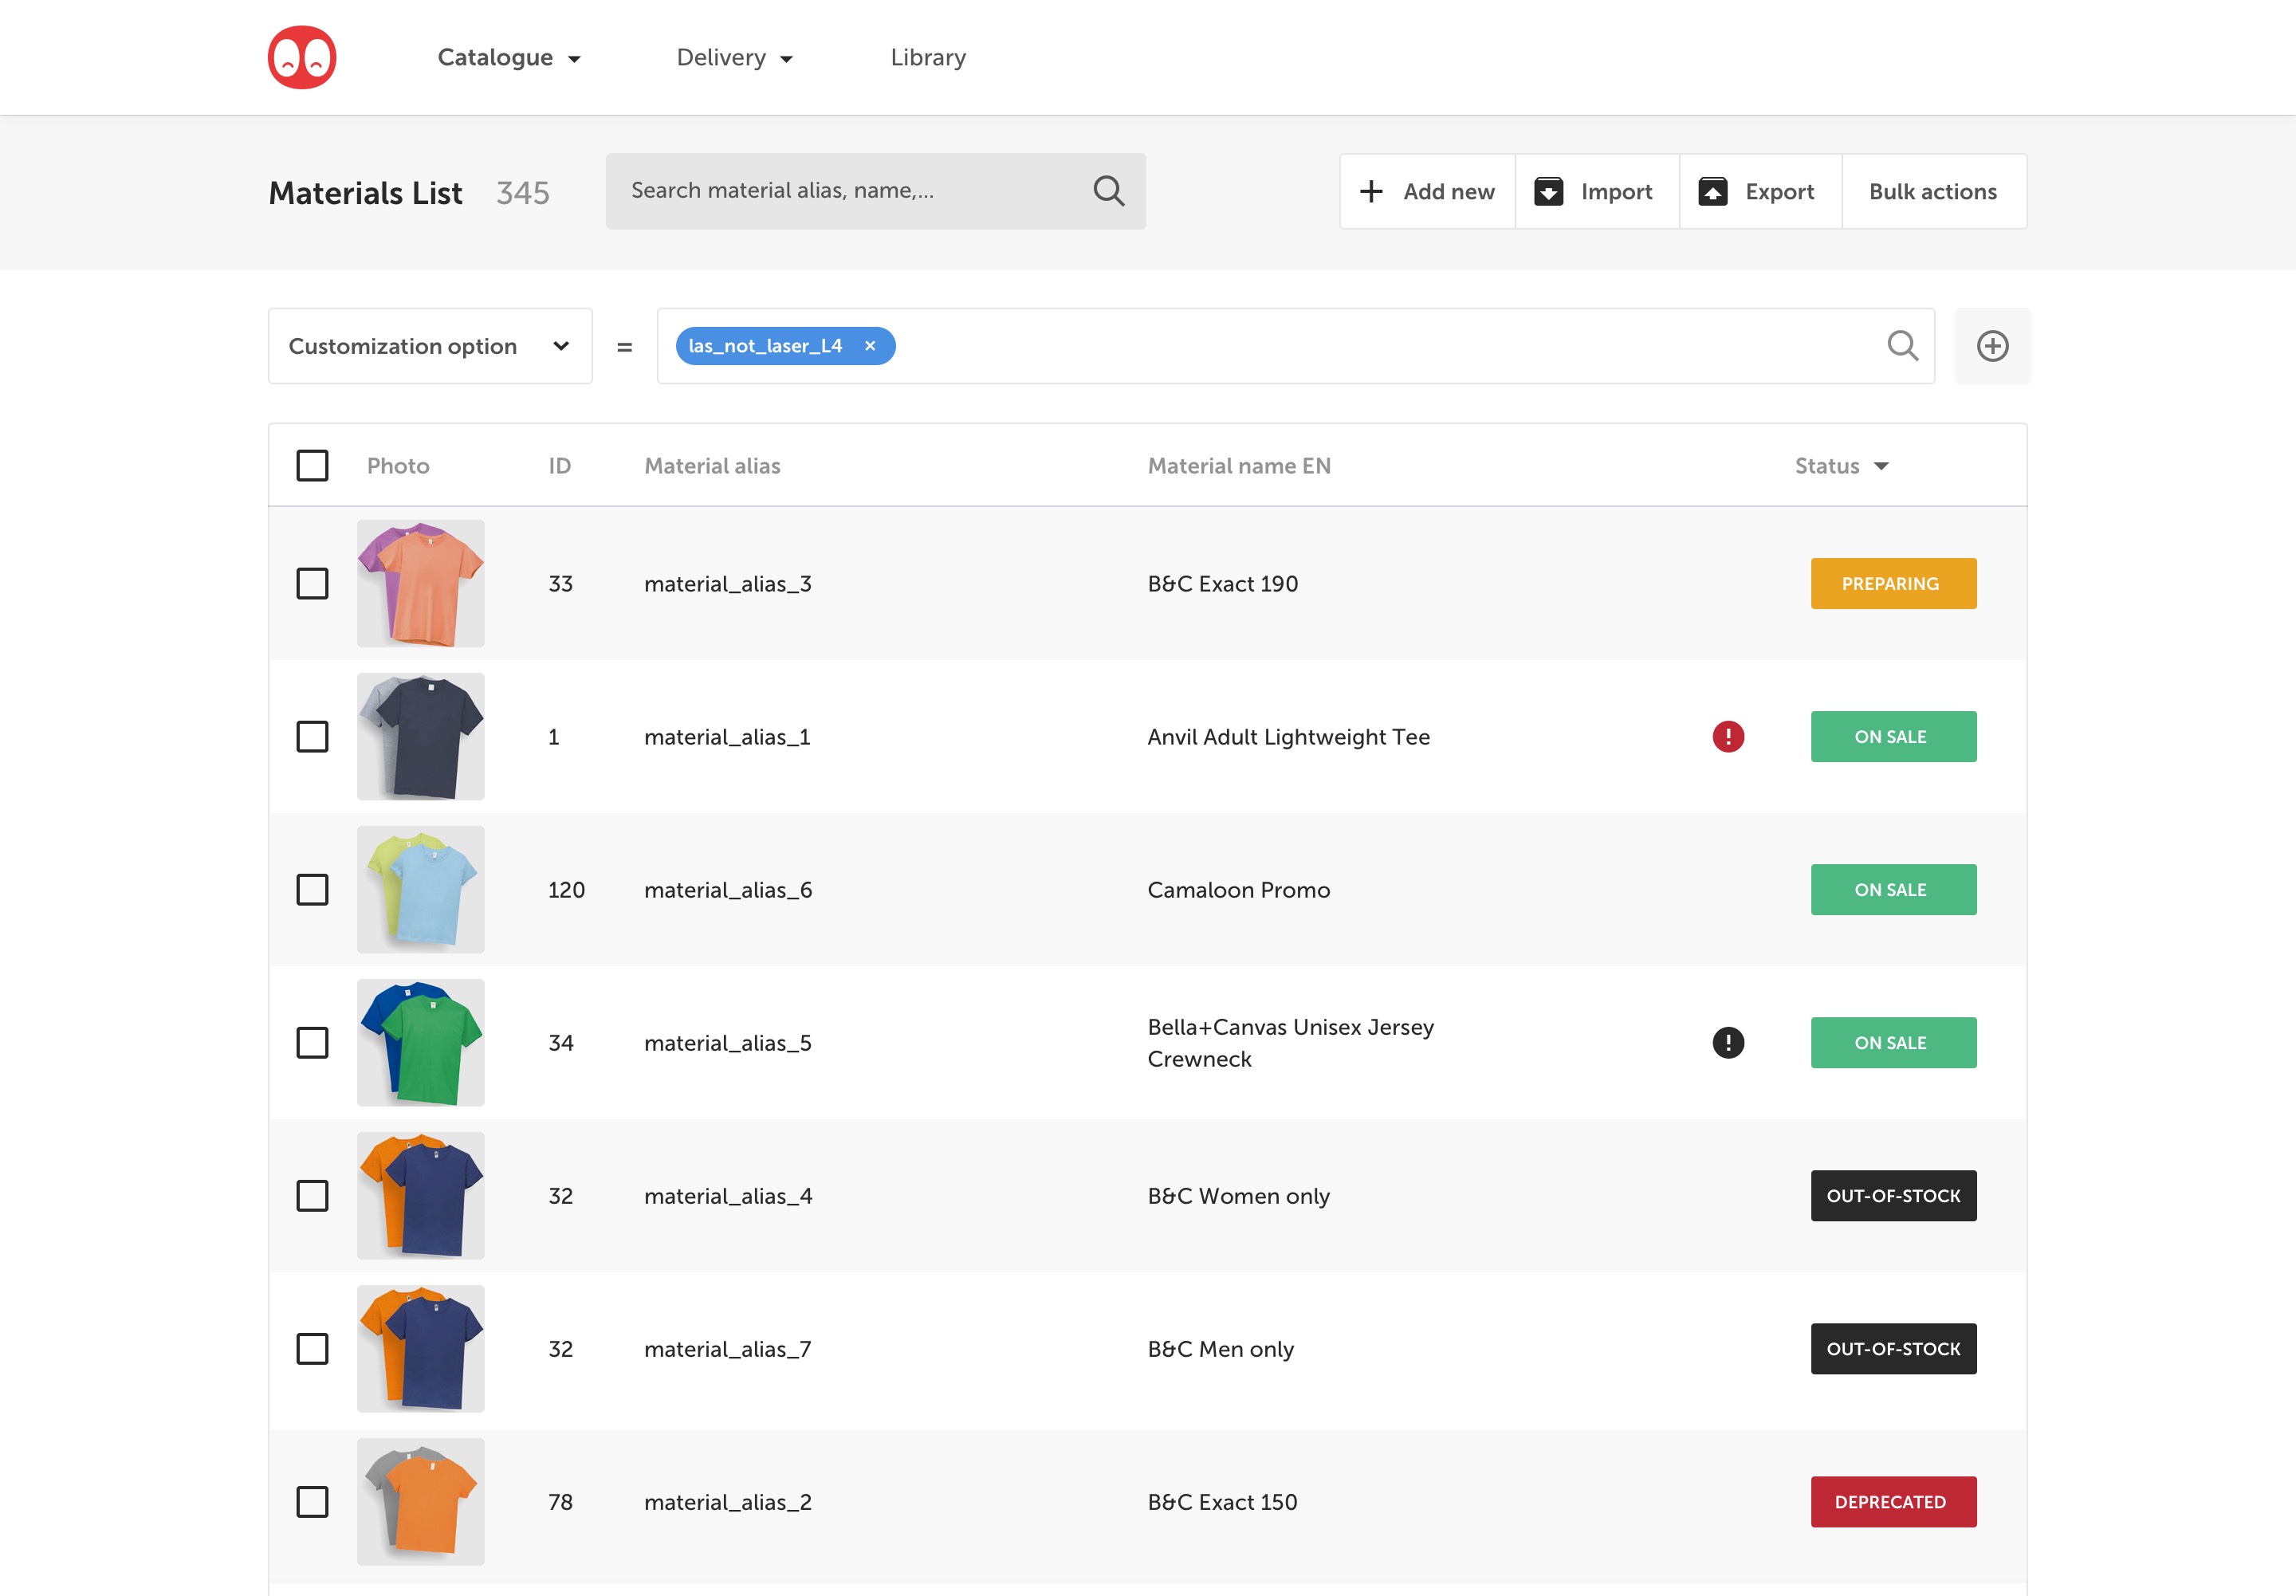Click the red error icon beside Anvil Adult Lightweight Tee

coord(1729,736)
